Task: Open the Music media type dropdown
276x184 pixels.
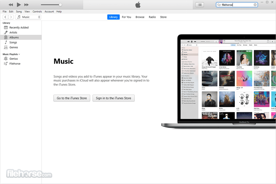Action: pos(28,17)
